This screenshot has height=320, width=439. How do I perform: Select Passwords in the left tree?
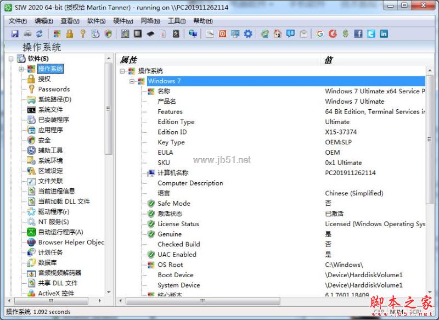pyautogui.click(x=54, y=89)
